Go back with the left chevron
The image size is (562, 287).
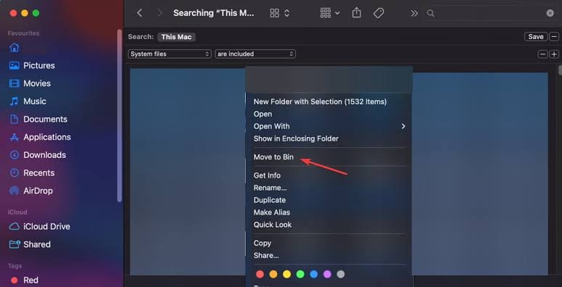[x=140, y=13]
